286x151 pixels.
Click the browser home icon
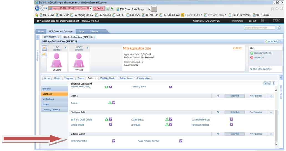[x=272, y=9]
